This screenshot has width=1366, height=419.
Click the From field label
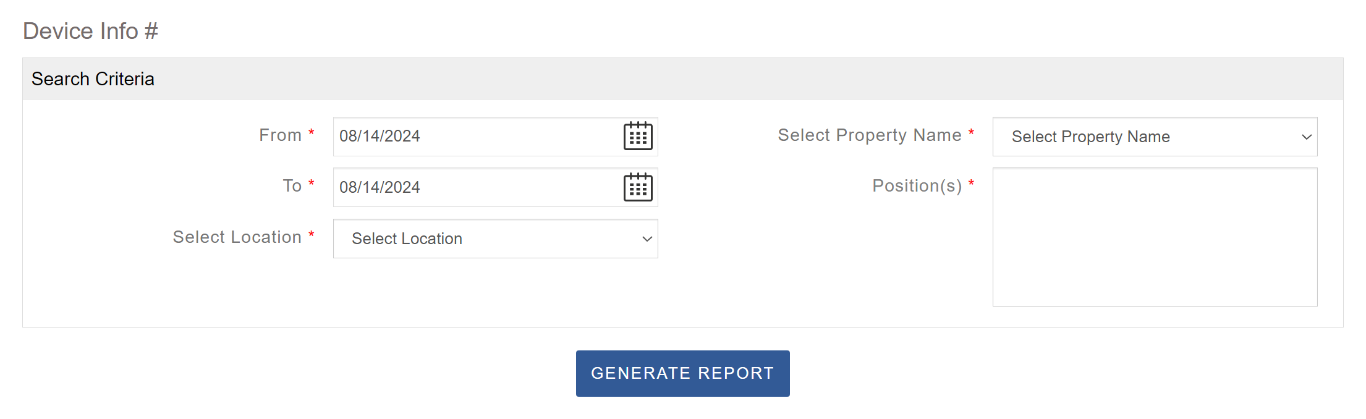point(280,135)
